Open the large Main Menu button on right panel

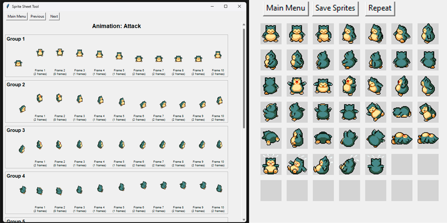286,8
